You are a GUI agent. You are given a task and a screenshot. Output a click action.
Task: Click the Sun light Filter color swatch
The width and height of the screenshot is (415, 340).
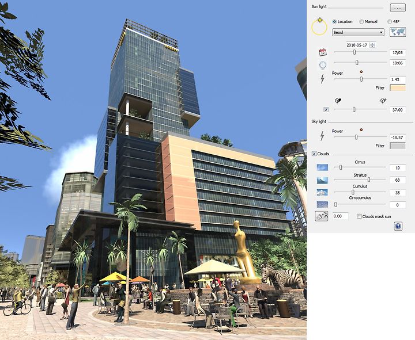pos(398,88)
